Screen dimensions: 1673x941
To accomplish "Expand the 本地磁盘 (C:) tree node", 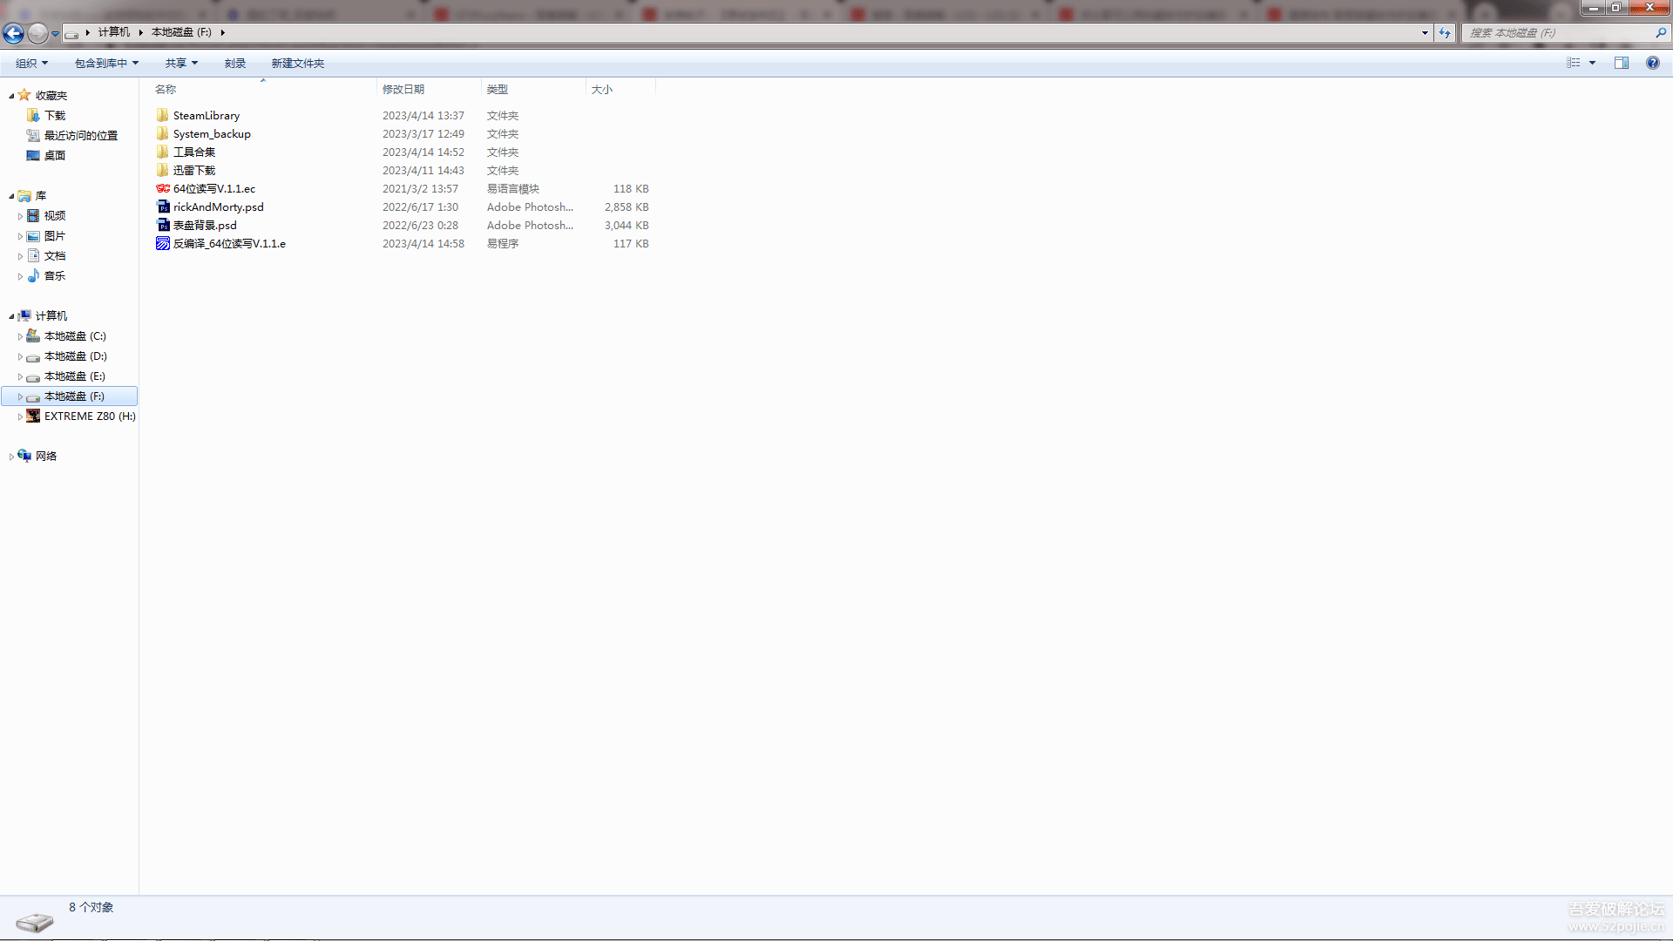I will click(x=20, y=336).
